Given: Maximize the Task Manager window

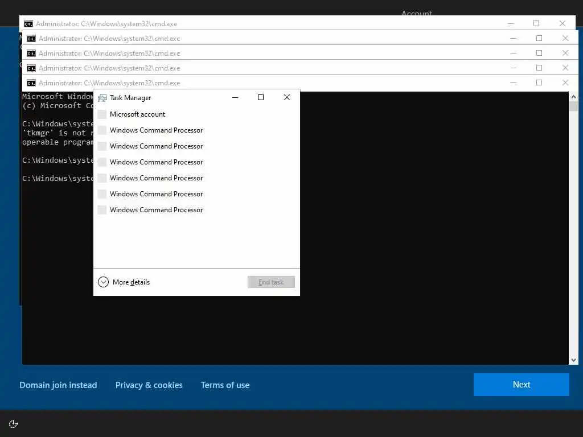Looking at the screenshot, I should coord(261,98).
